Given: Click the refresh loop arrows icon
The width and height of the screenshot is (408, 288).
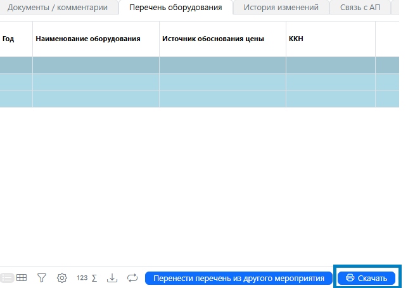Looking at the screenshot, I should pyautogui.click(x=132, y=277).
